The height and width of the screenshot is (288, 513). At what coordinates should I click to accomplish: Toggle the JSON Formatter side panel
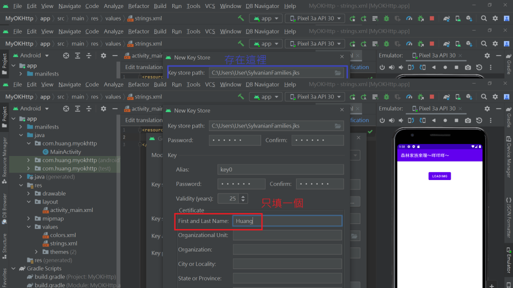(509, 217)
